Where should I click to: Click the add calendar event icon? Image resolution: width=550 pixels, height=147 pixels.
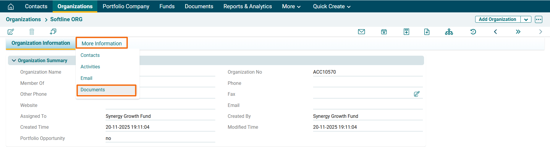pos(384,32)
